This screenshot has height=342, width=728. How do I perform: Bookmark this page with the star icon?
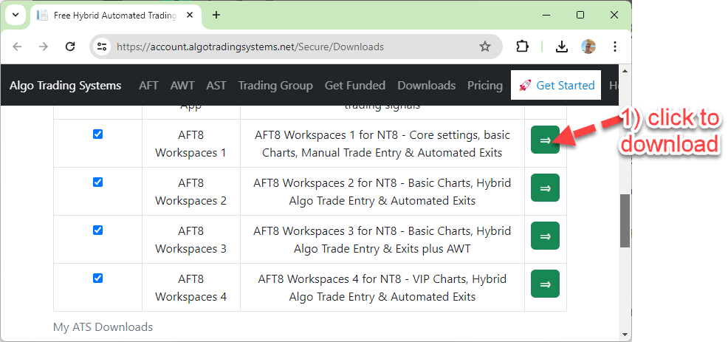pyautogui.click(x=484, y=47)
